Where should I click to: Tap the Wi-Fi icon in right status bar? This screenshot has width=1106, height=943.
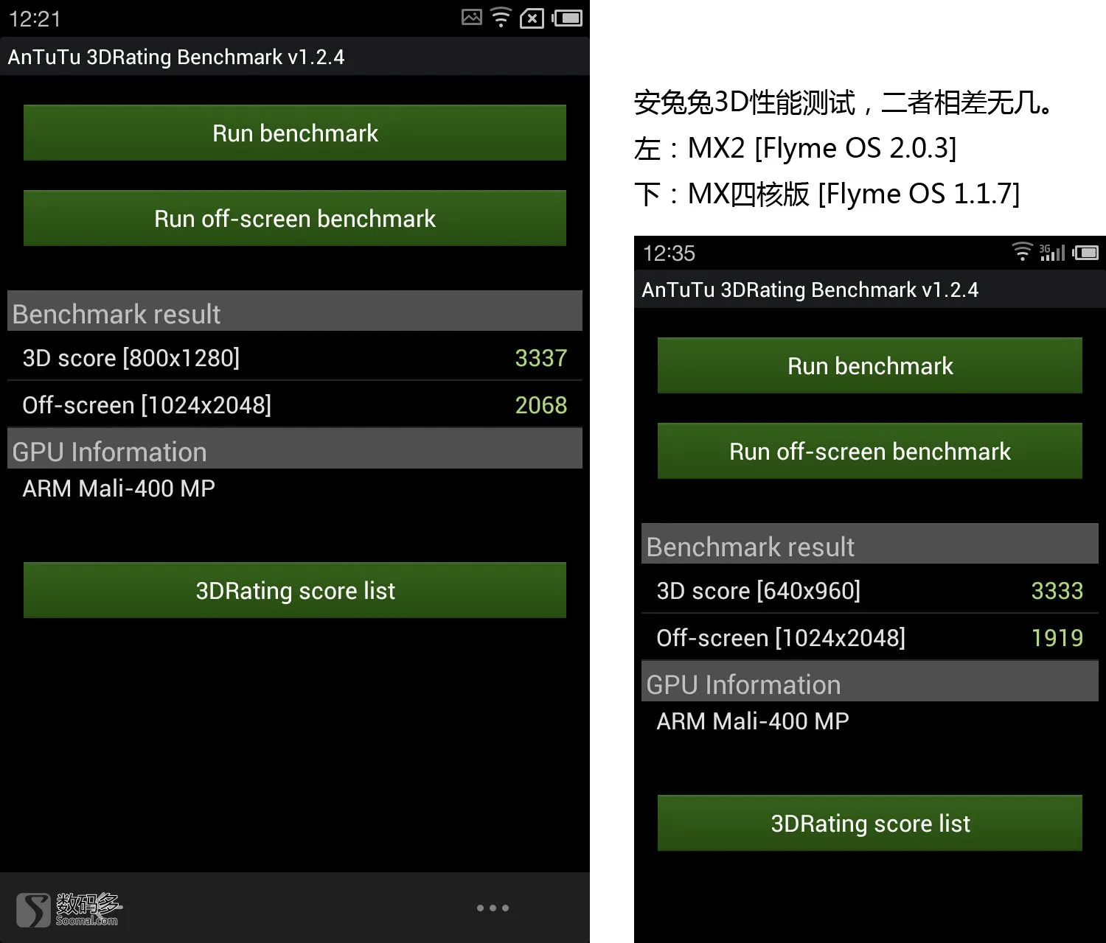click(1022, 252)
